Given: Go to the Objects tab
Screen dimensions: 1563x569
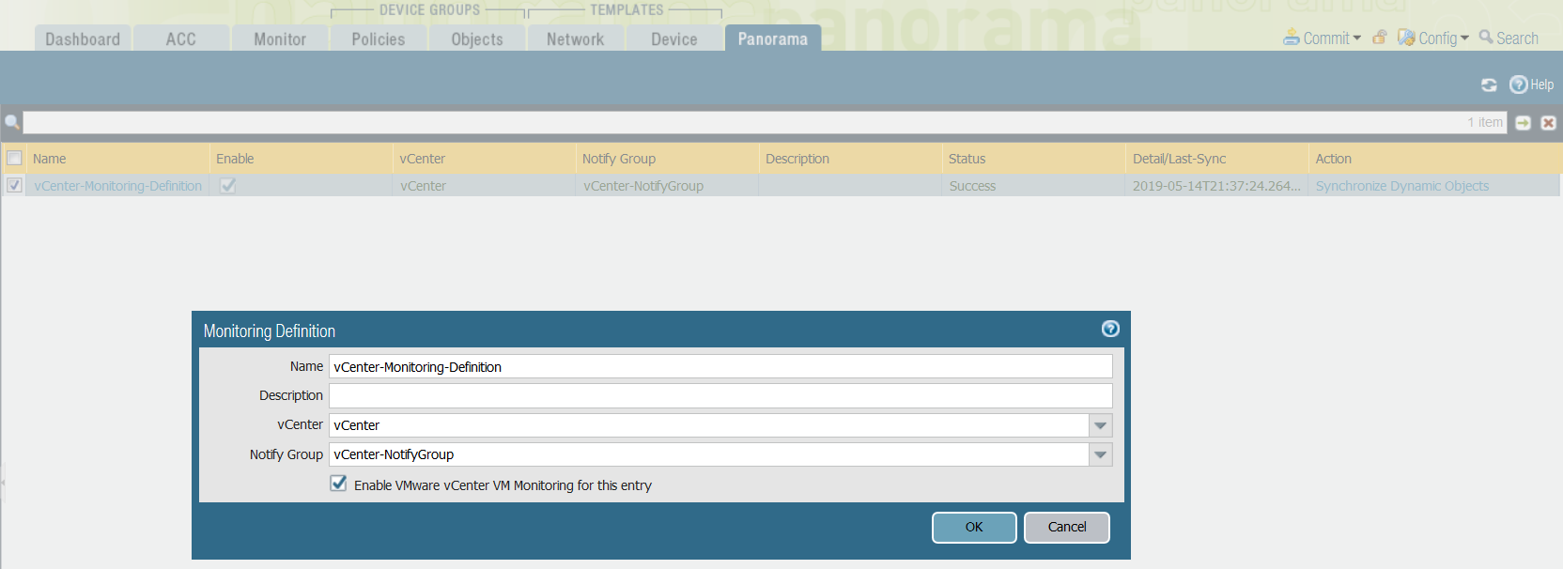Looking at the screenshot, I should pos(477,38).
